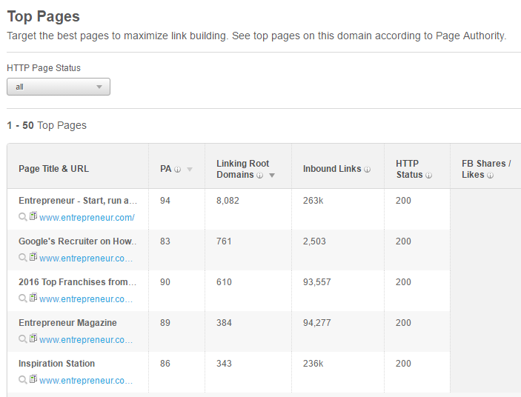Click PA value 90
This screenshot has height=397, width=521.
tap(165, 282)
